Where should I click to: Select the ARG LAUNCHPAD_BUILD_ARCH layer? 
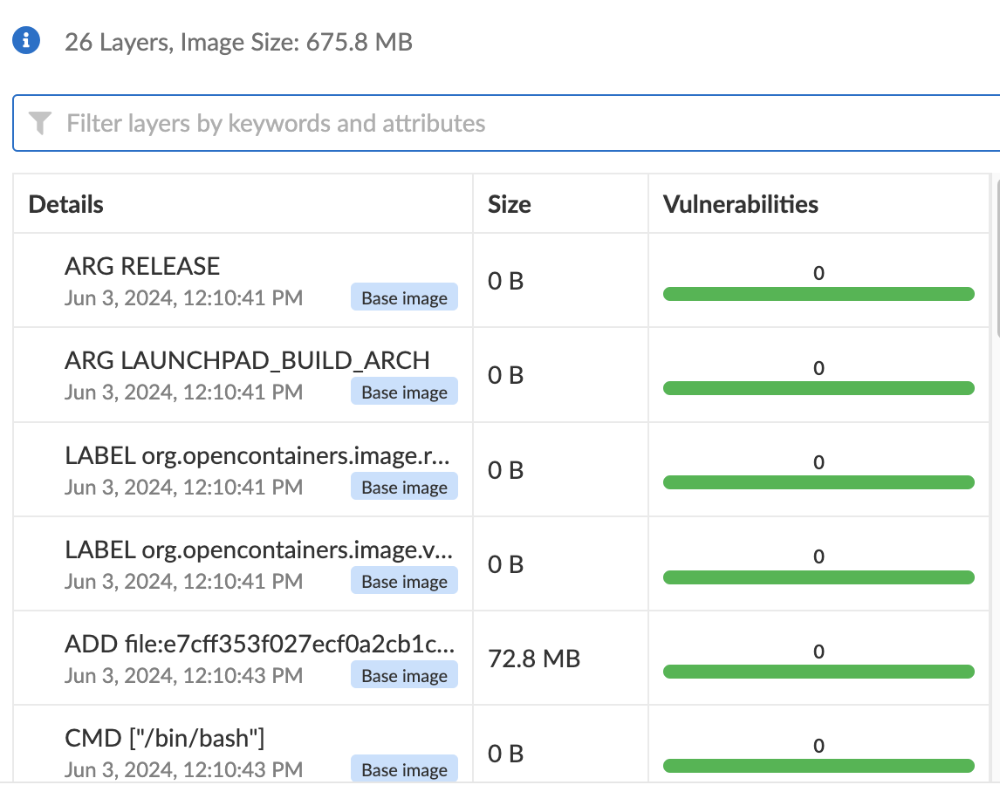[x=247, y=360]
